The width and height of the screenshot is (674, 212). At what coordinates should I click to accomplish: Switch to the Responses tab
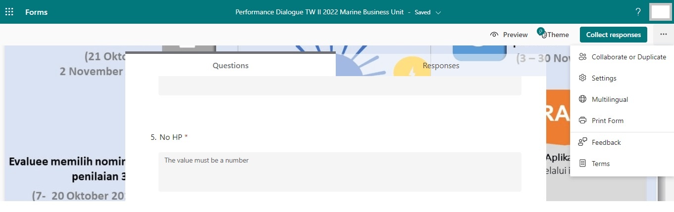441,66
